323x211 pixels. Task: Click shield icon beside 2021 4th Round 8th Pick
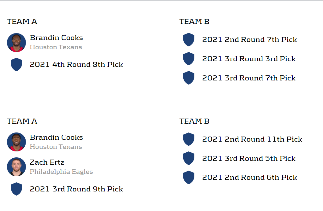(x=16, y=64)
